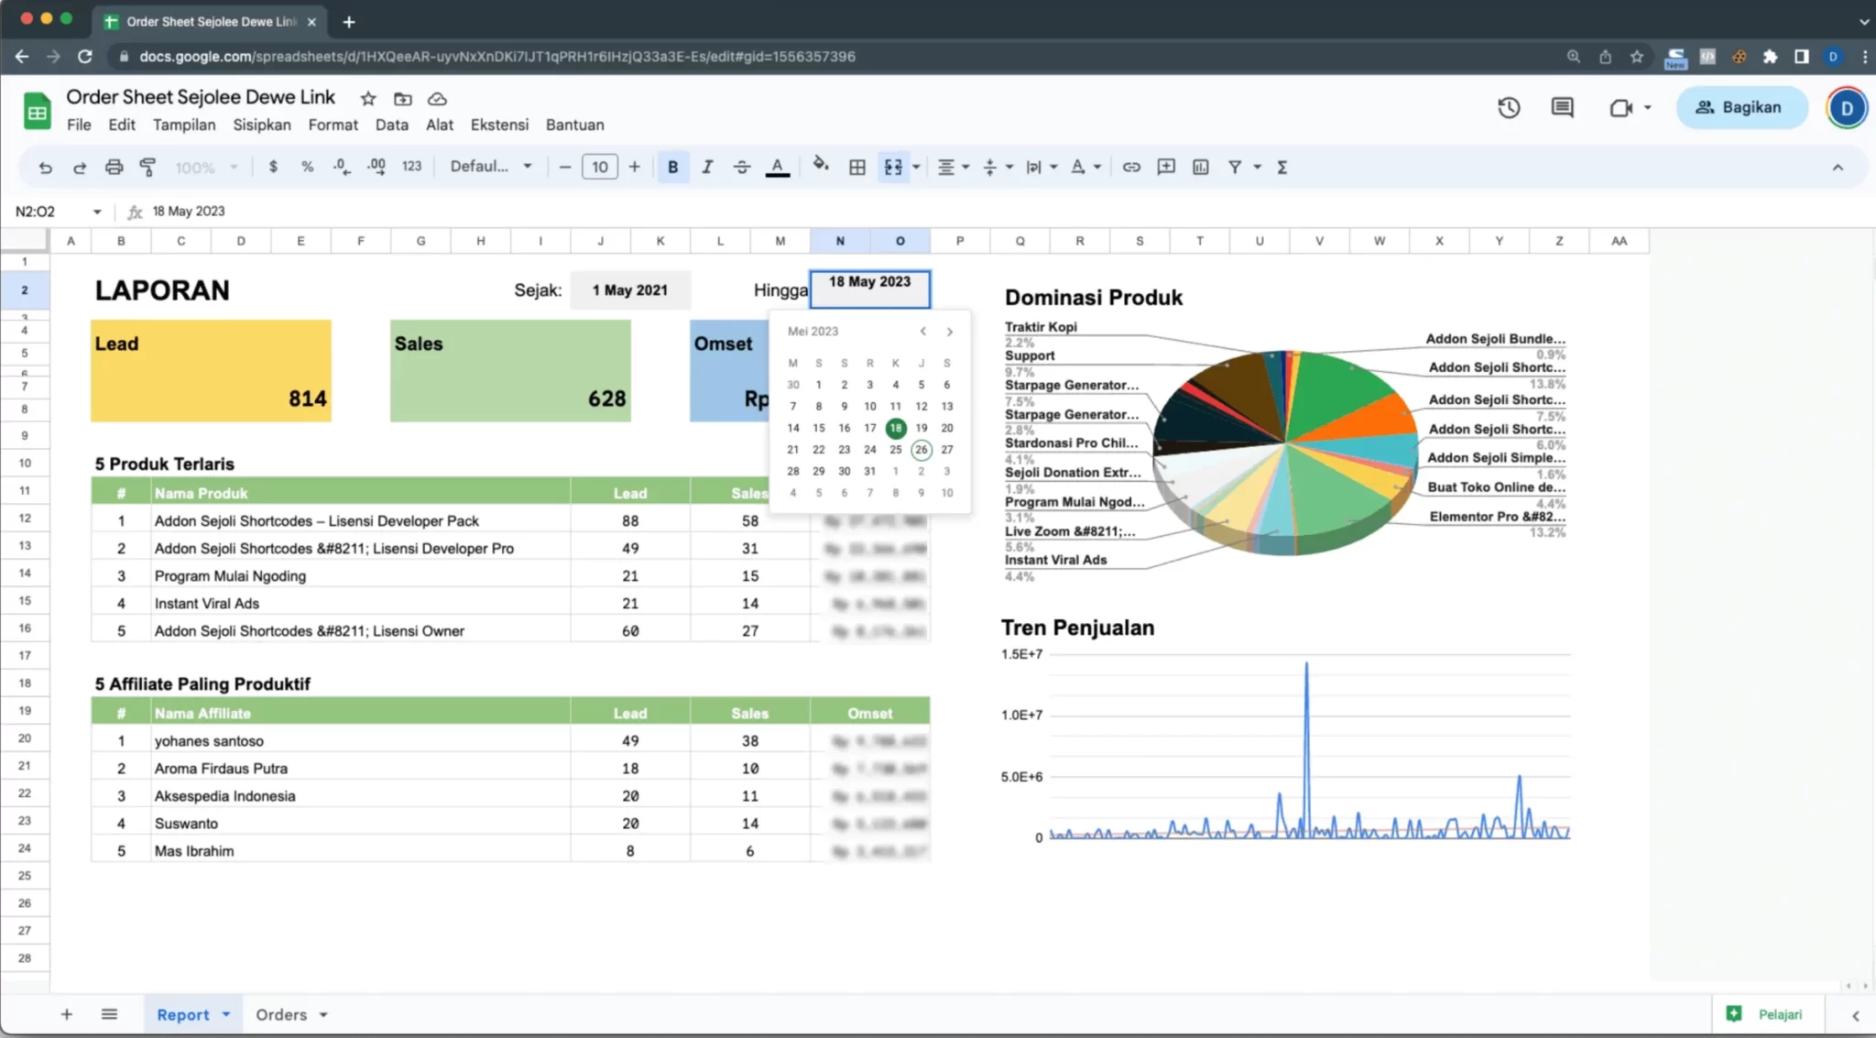Image resolution: width=1876 pixels, height=1038 pixels.
Task: Open the Data menu
Action: click(392, 125)
